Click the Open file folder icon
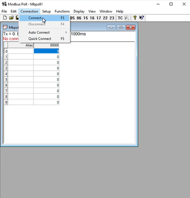190x198 pixels. 11,18
